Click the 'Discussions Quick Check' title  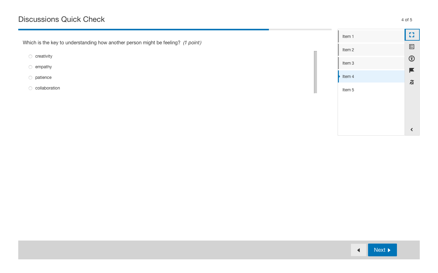(x=61, y=19)
